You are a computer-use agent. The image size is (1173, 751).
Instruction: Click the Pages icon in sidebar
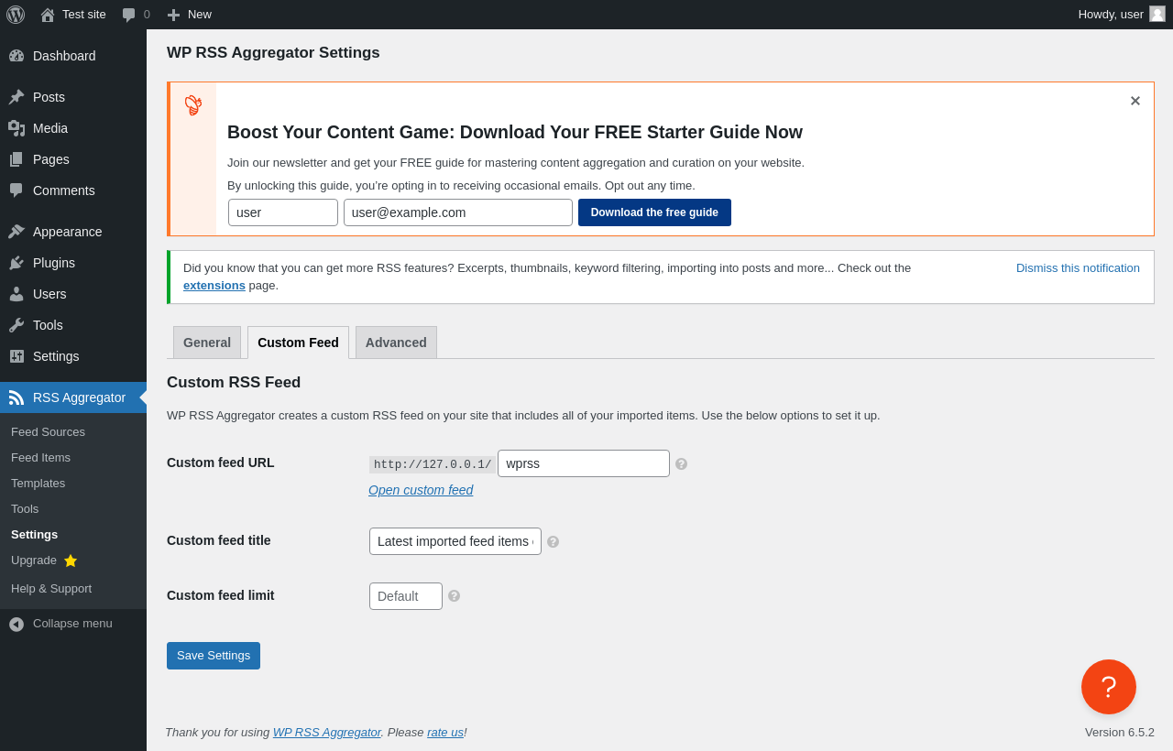16,159
